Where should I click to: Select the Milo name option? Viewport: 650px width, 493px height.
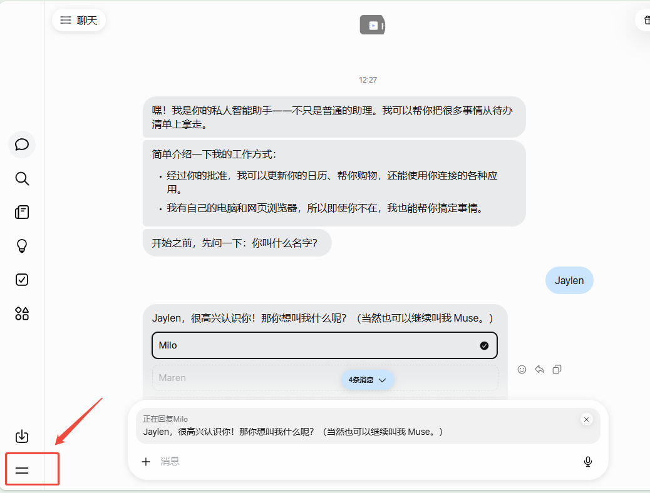coord(324,345)
